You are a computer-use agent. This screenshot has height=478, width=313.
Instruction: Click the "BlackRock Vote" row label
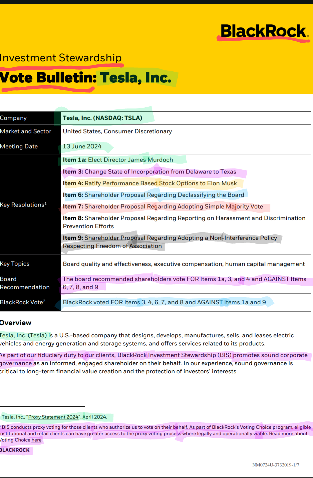pyautogui.click(x=23, y=302)
